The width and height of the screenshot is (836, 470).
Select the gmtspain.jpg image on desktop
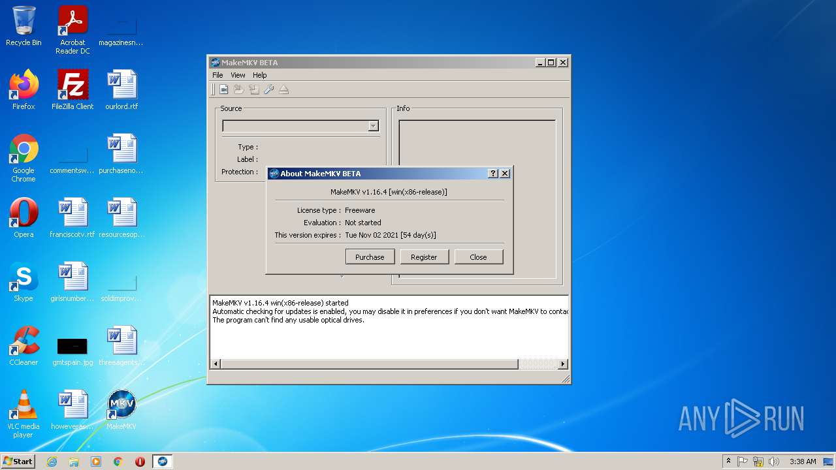pyautogui.click(x=72, y=351)
